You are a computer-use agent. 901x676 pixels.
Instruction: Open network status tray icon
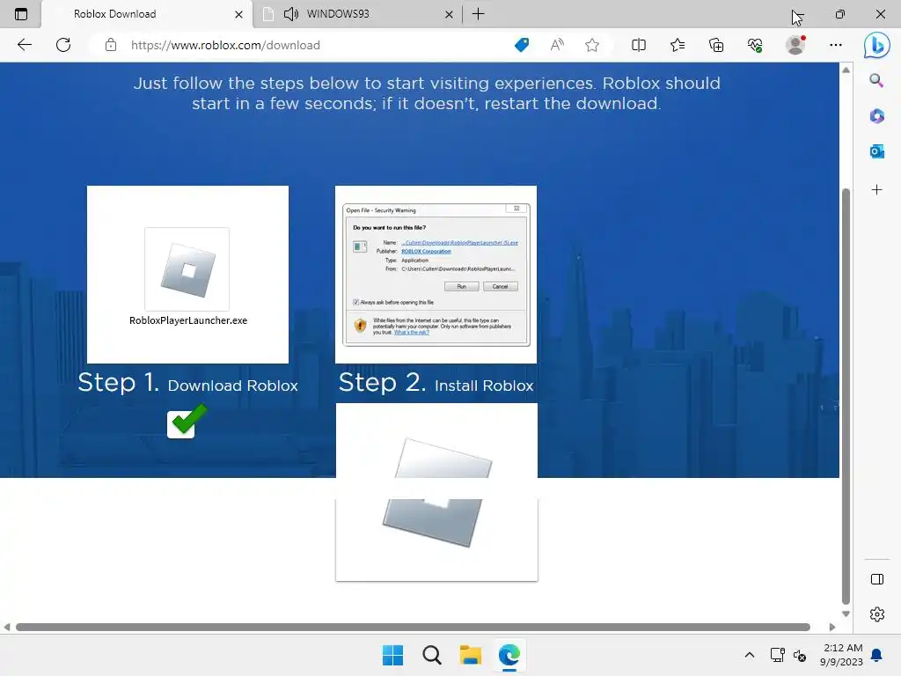coord(777,655)
